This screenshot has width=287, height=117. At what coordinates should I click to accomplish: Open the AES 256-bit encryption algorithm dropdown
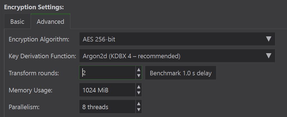tap(172, 39)
